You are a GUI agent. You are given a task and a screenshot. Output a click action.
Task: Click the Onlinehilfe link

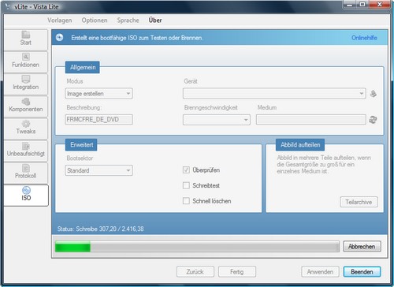364,38
